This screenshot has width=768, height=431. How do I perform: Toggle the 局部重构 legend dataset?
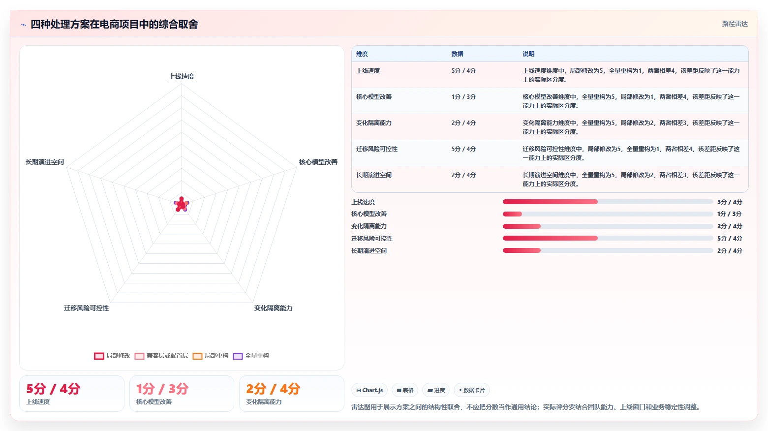coord(211,356)
